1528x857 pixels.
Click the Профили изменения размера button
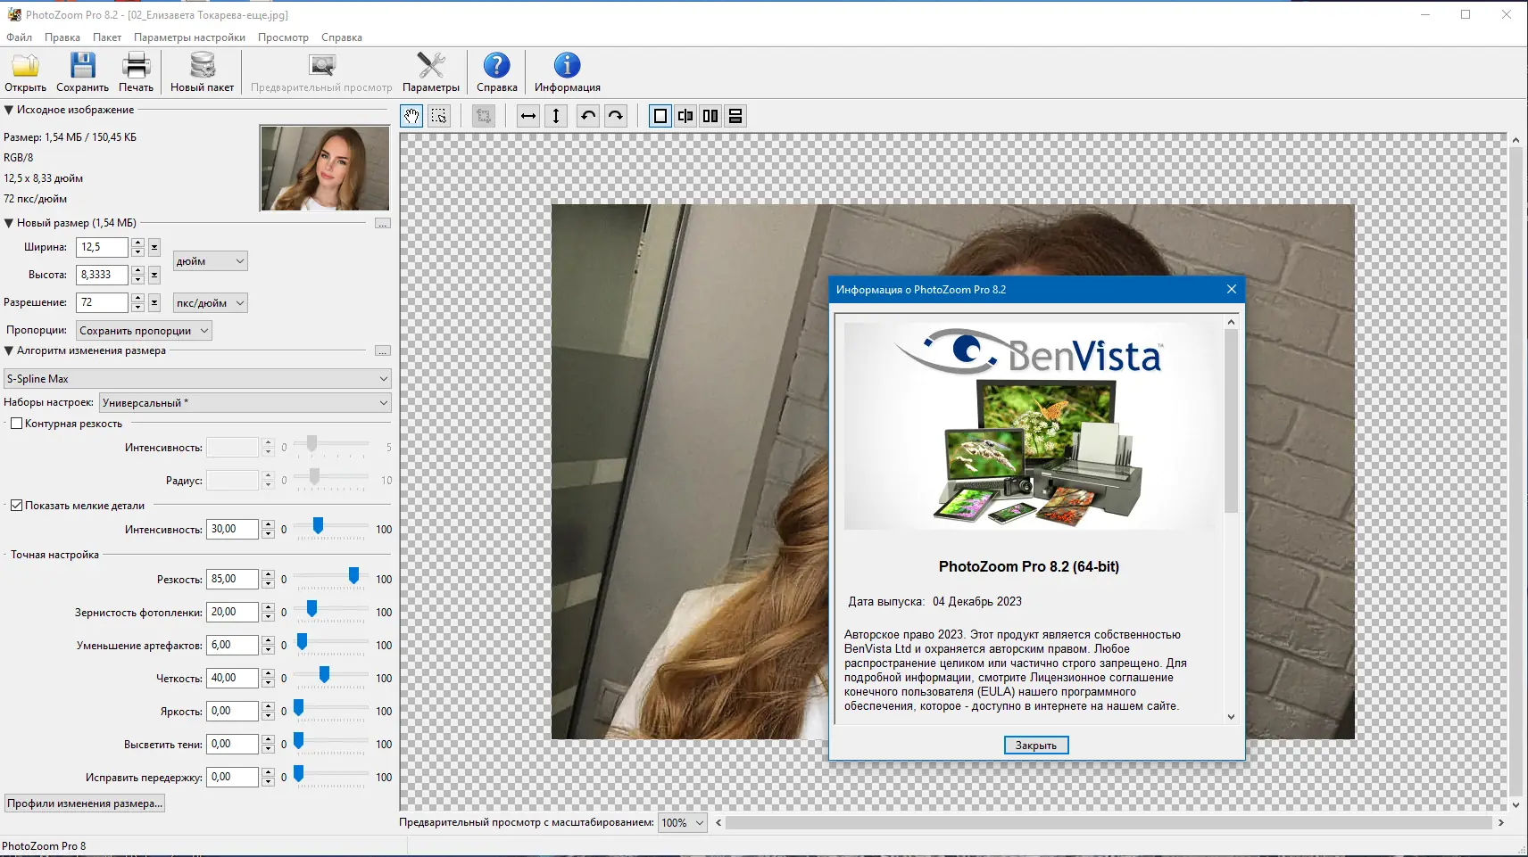85,803
